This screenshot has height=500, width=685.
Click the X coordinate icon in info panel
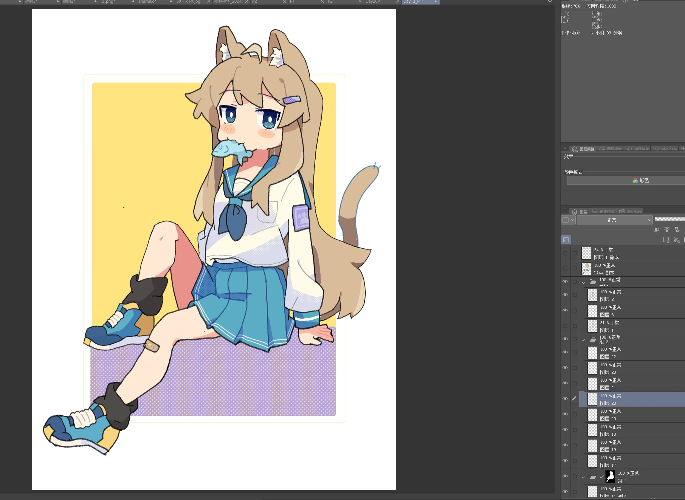click(564, 14)
